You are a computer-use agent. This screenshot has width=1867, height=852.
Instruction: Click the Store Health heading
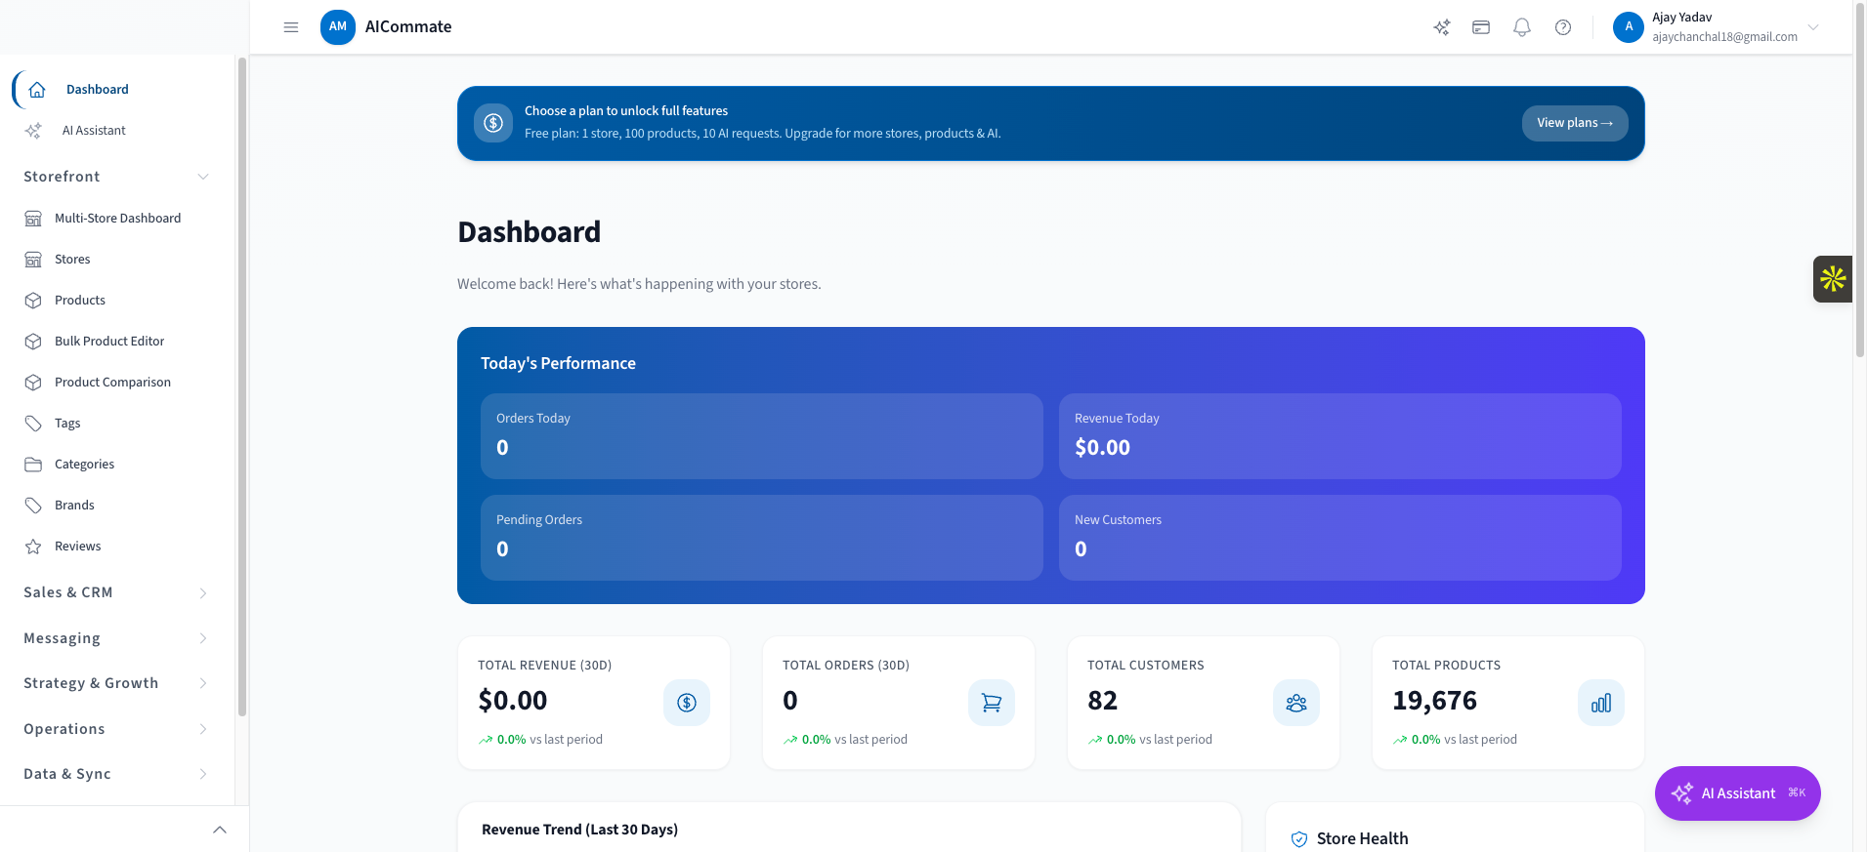[x=1362, y=839]
